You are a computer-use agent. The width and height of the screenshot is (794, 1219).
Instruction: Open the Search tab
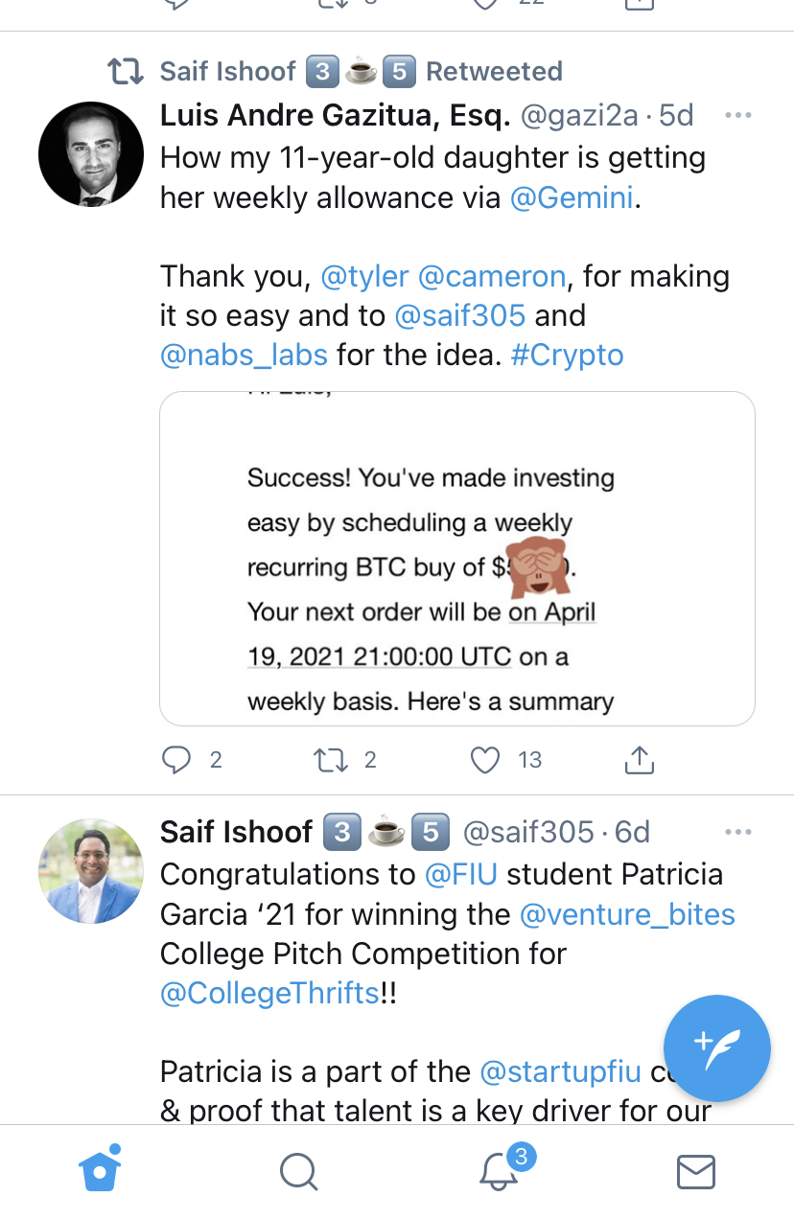[x=298, y=1170]
